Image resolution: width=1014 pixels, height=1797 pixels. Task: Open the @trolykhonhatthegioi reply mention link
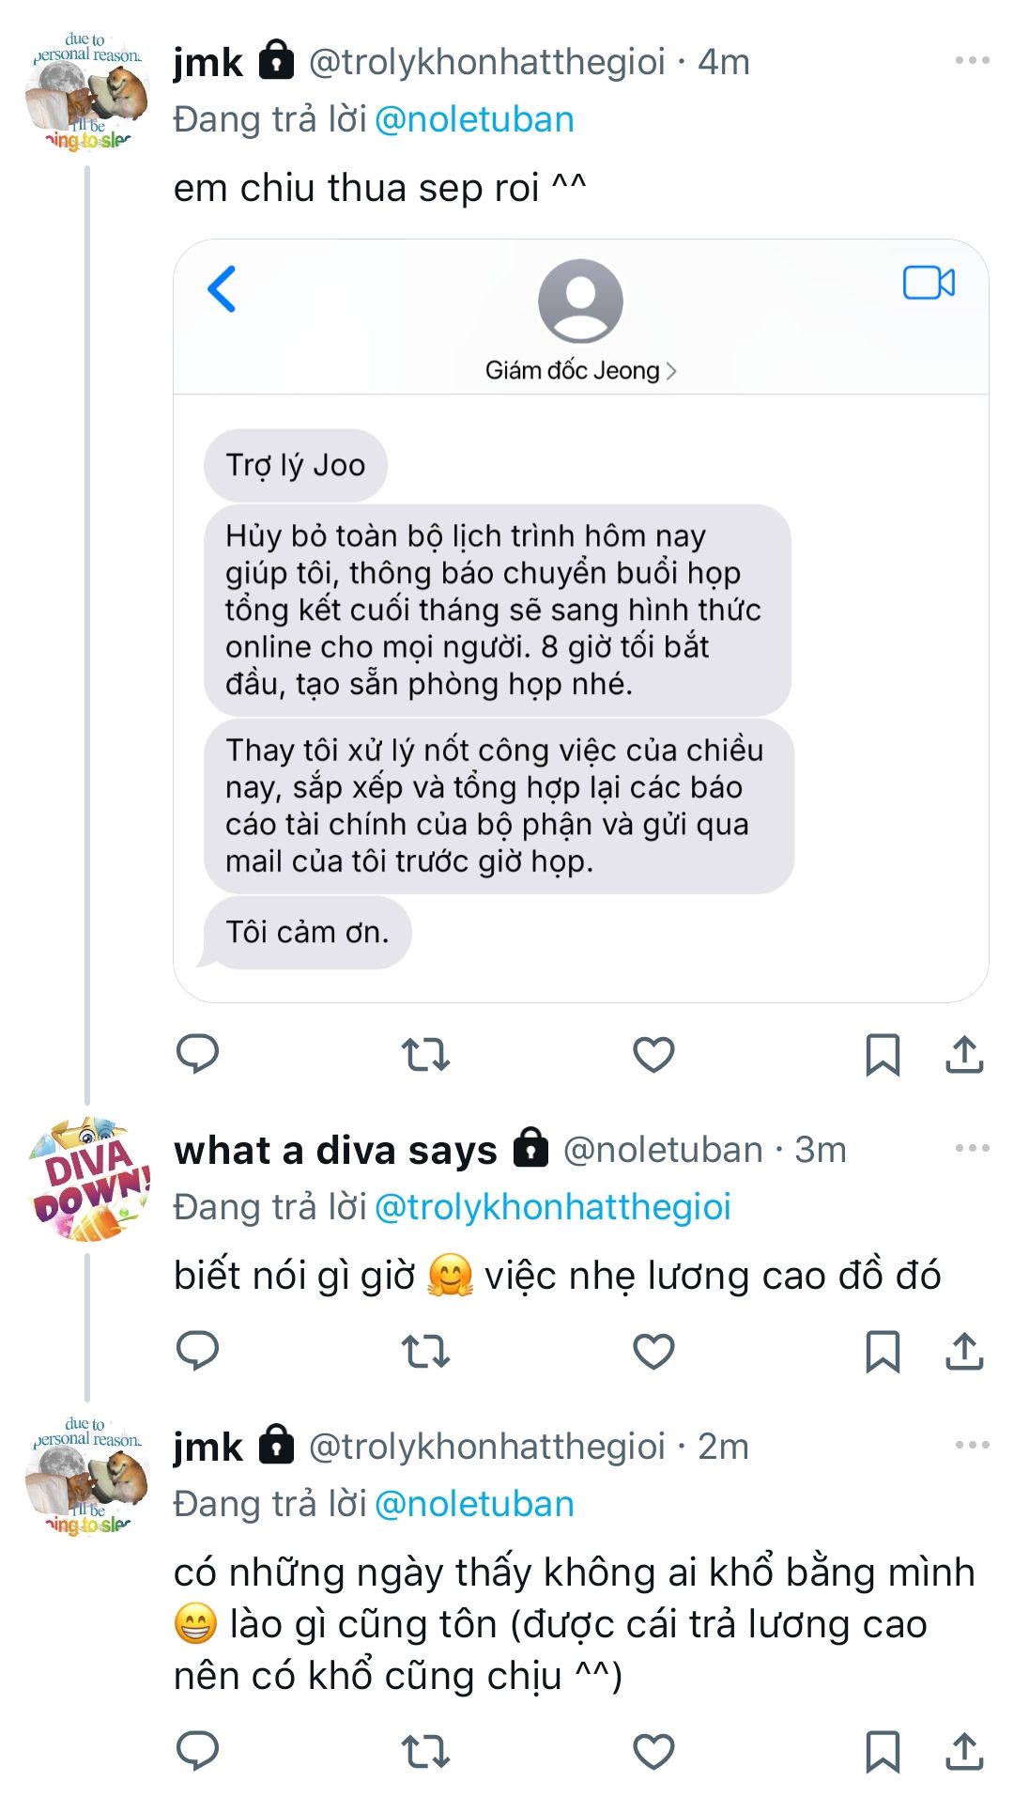tap(552, 1207)
